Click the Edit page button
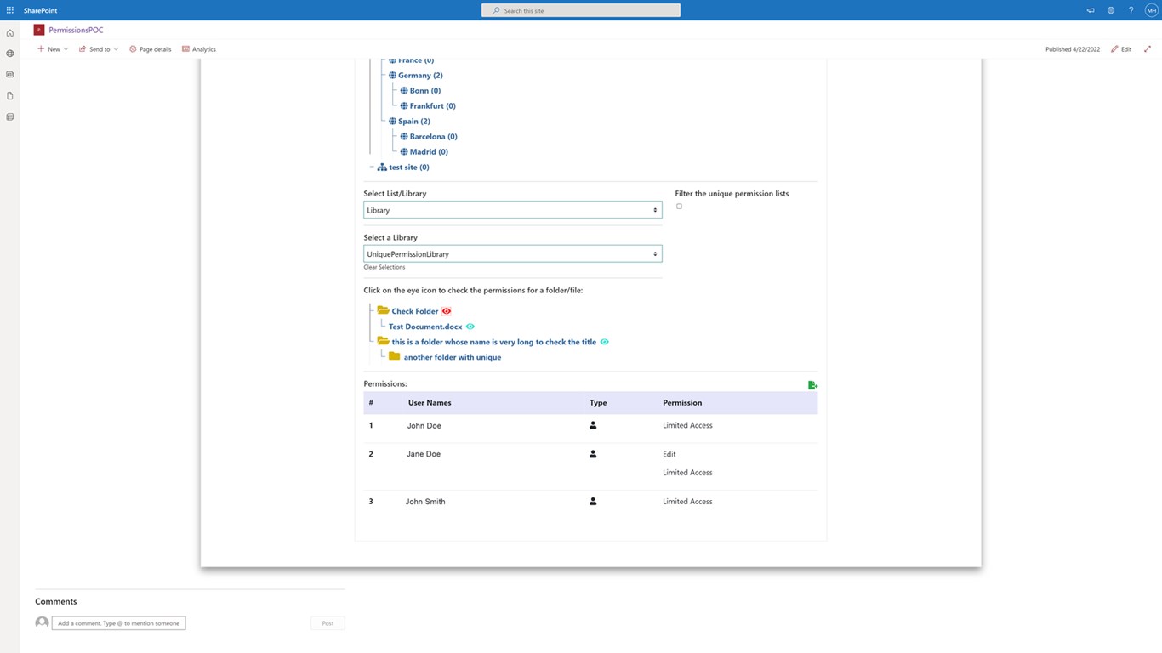1162x653 pixels. (x=1121, y=49)
